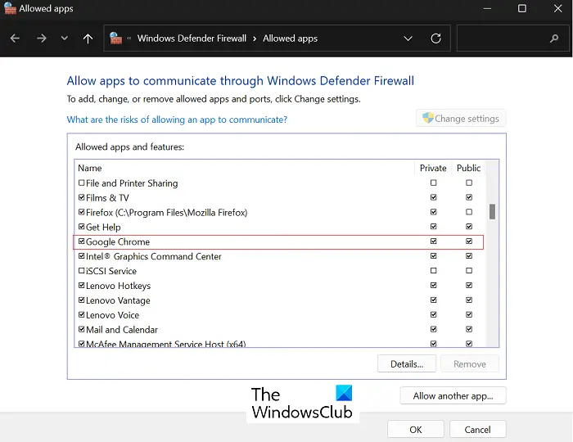The height and width of the screenshot is (442, 573).
Task: Toggle Private checkbox for Lenovo Hotkeys
Action: coord(433,286)
